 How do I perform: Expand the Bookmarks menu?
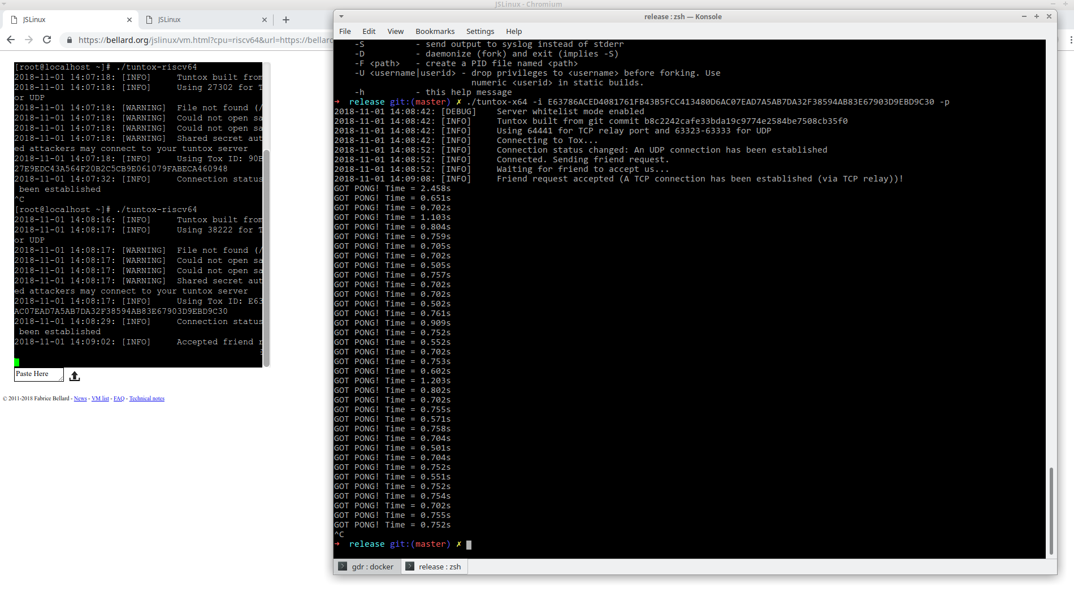(435, 32)
